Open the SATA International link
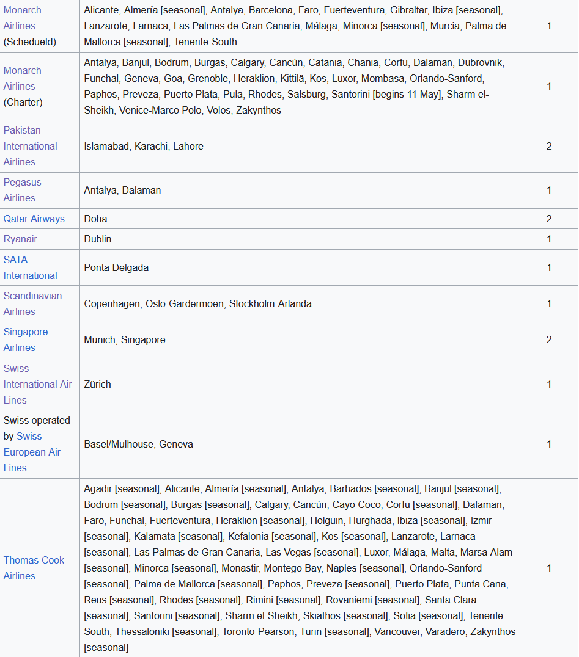 (x=30, y=267)
